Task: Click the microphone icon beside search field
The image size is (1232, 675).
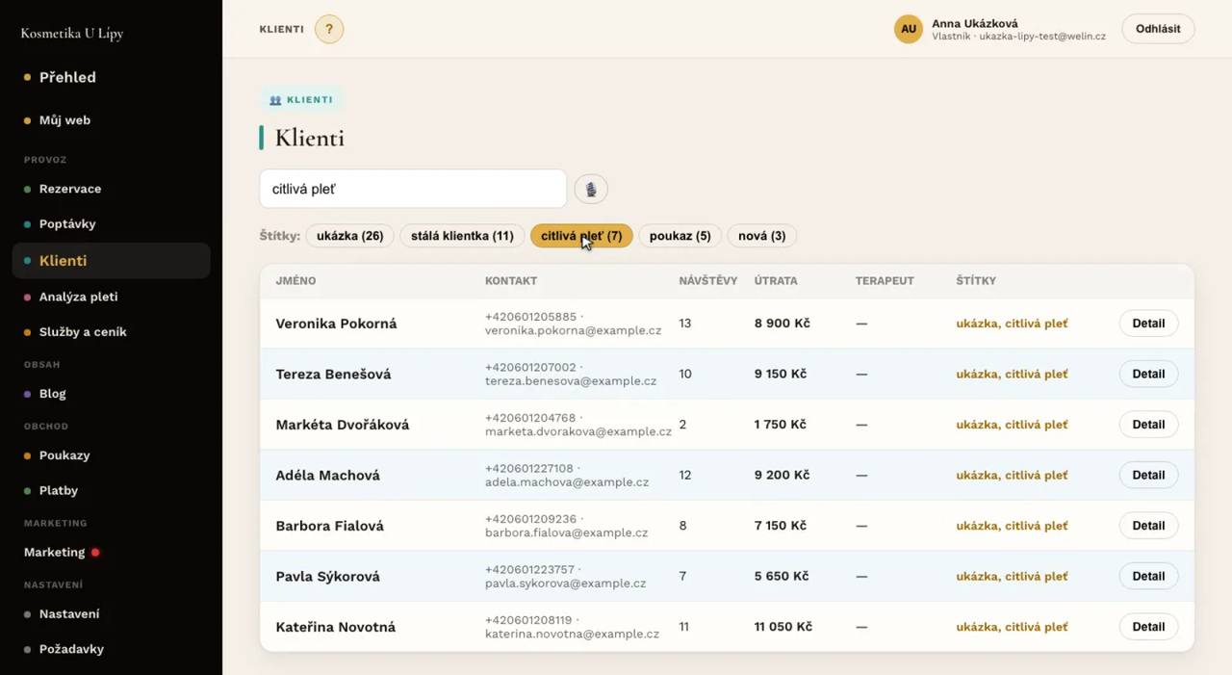Action: (x=591, y=189)
